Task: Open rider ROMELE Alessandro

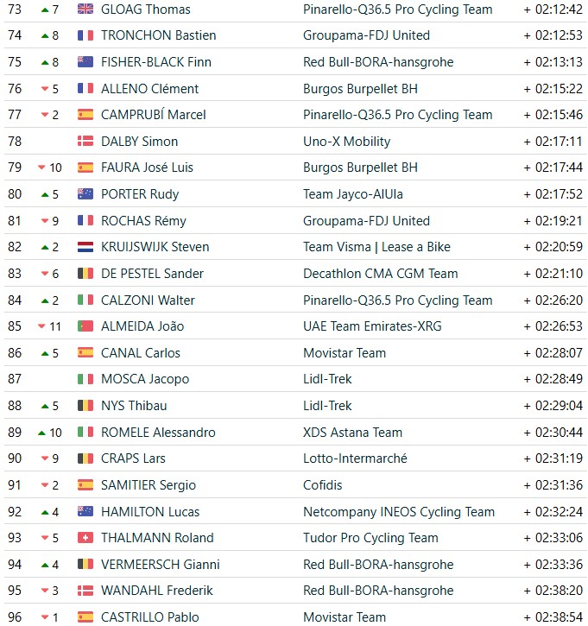Action: (158, 432)
